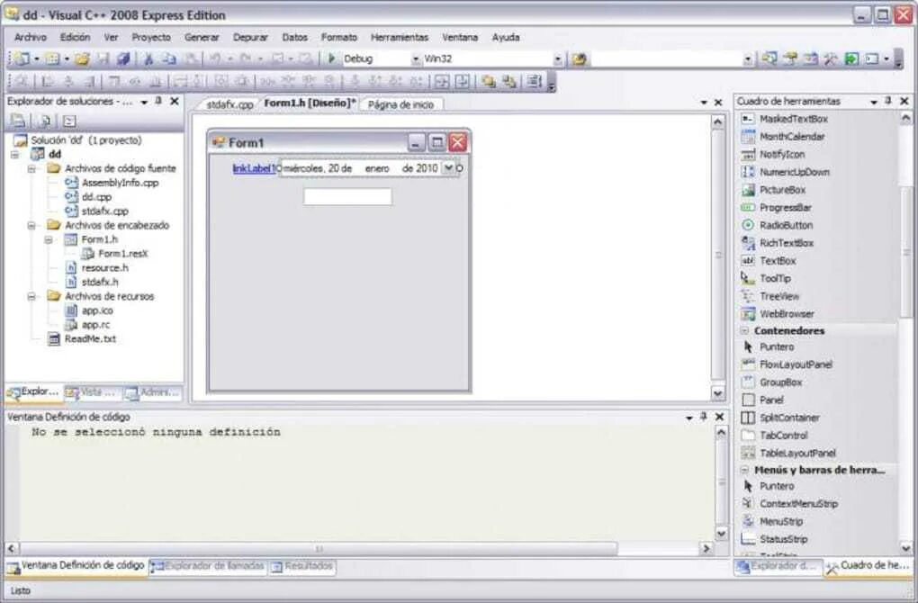The height and width of the screenshot is (603, 918).
Task: Toggle auto-hide pin on Cuadro de herramientas
Action: pos(888,102)
